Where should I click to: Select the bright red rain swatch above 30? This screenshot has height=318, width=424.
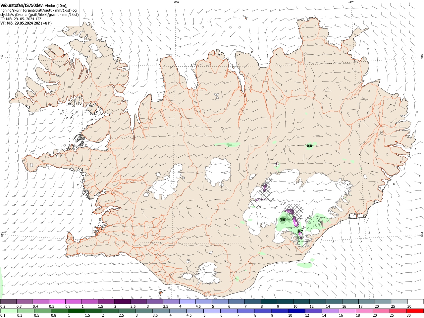(415, 311)
